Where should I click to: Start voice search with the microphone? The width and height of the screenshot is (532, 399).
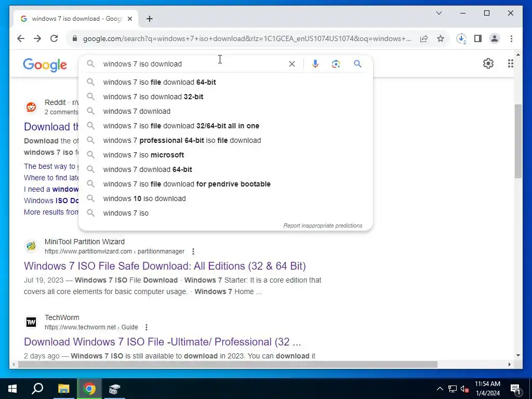coord(315,64)
